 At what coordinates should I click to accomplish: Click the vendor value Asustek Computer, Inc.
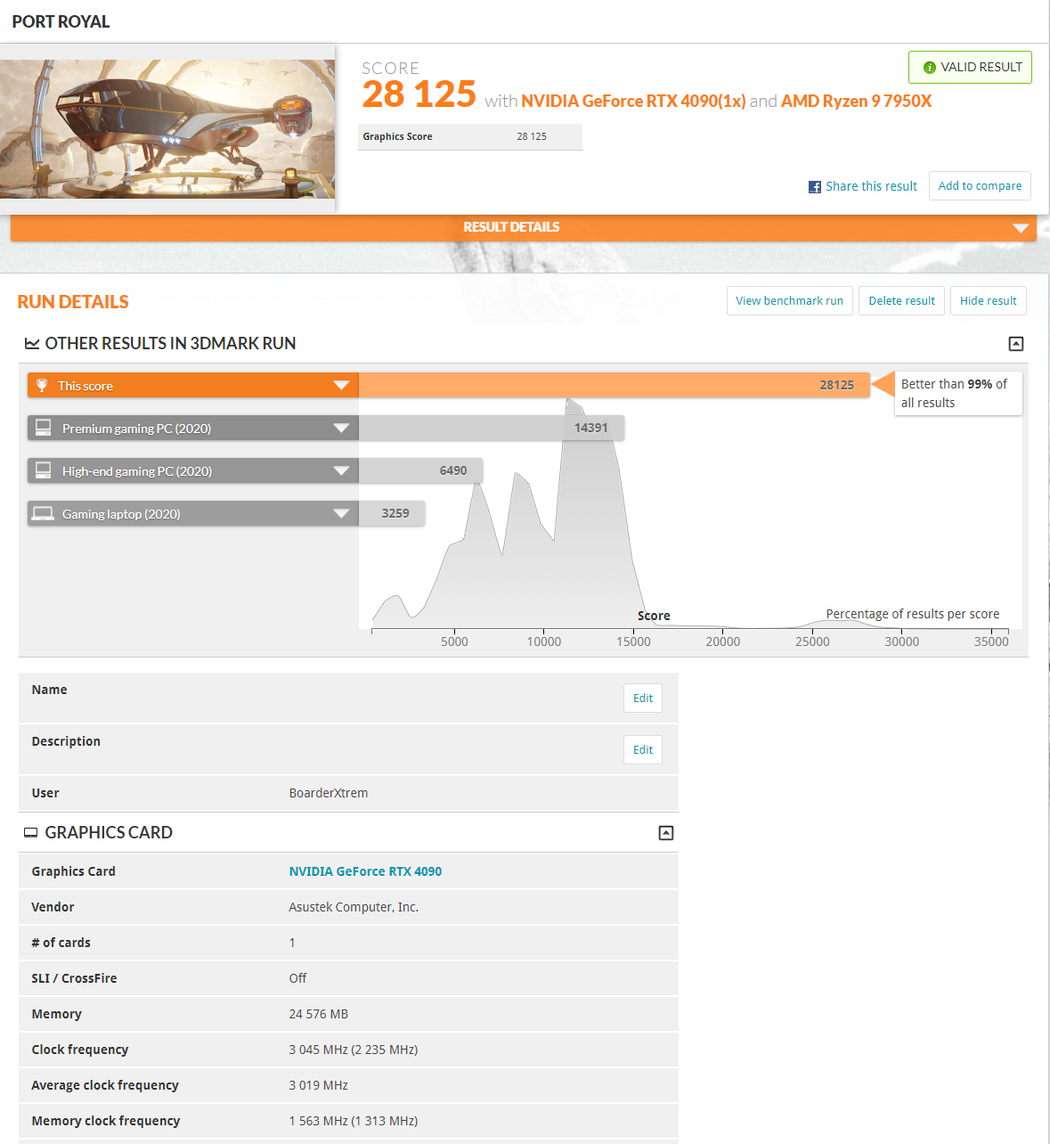[354, 907]
